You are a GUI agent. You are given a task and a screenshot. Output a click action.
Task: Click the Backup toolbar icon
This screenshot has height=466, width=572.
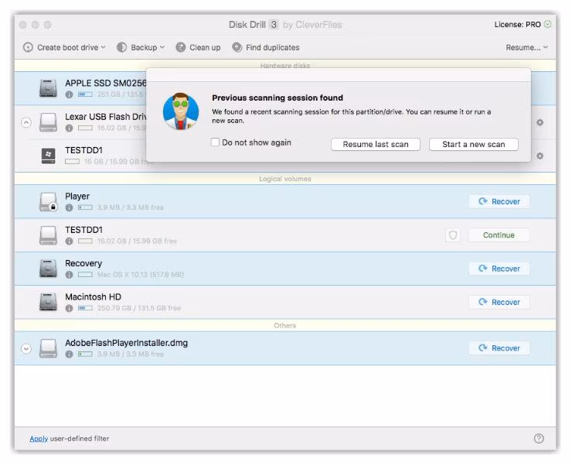122,47
